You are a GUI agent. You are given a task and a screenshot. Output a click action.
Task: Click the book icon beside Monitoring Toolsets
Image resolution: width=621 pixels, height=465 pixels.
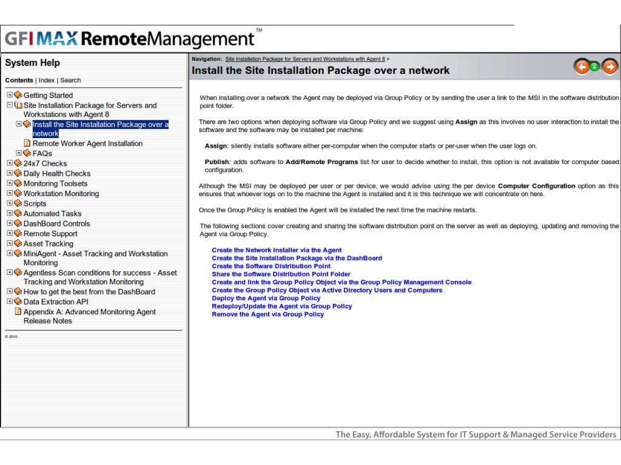[x=18, y=183]
